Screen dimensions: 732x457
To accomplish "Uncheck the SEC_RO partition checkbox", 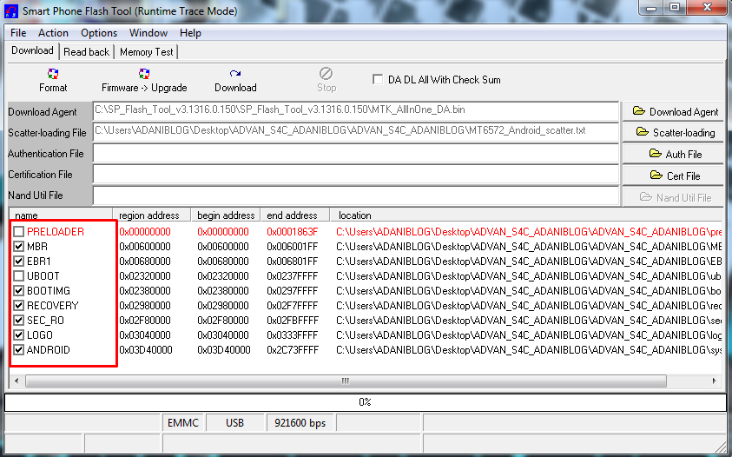I will [19, 321].
